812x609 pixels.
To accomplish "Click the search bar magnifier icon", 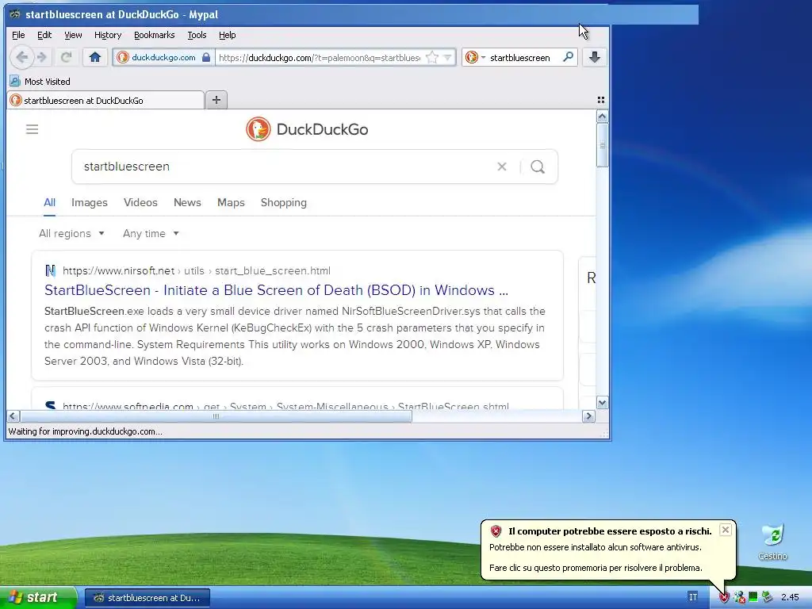I will coord(568,57).
